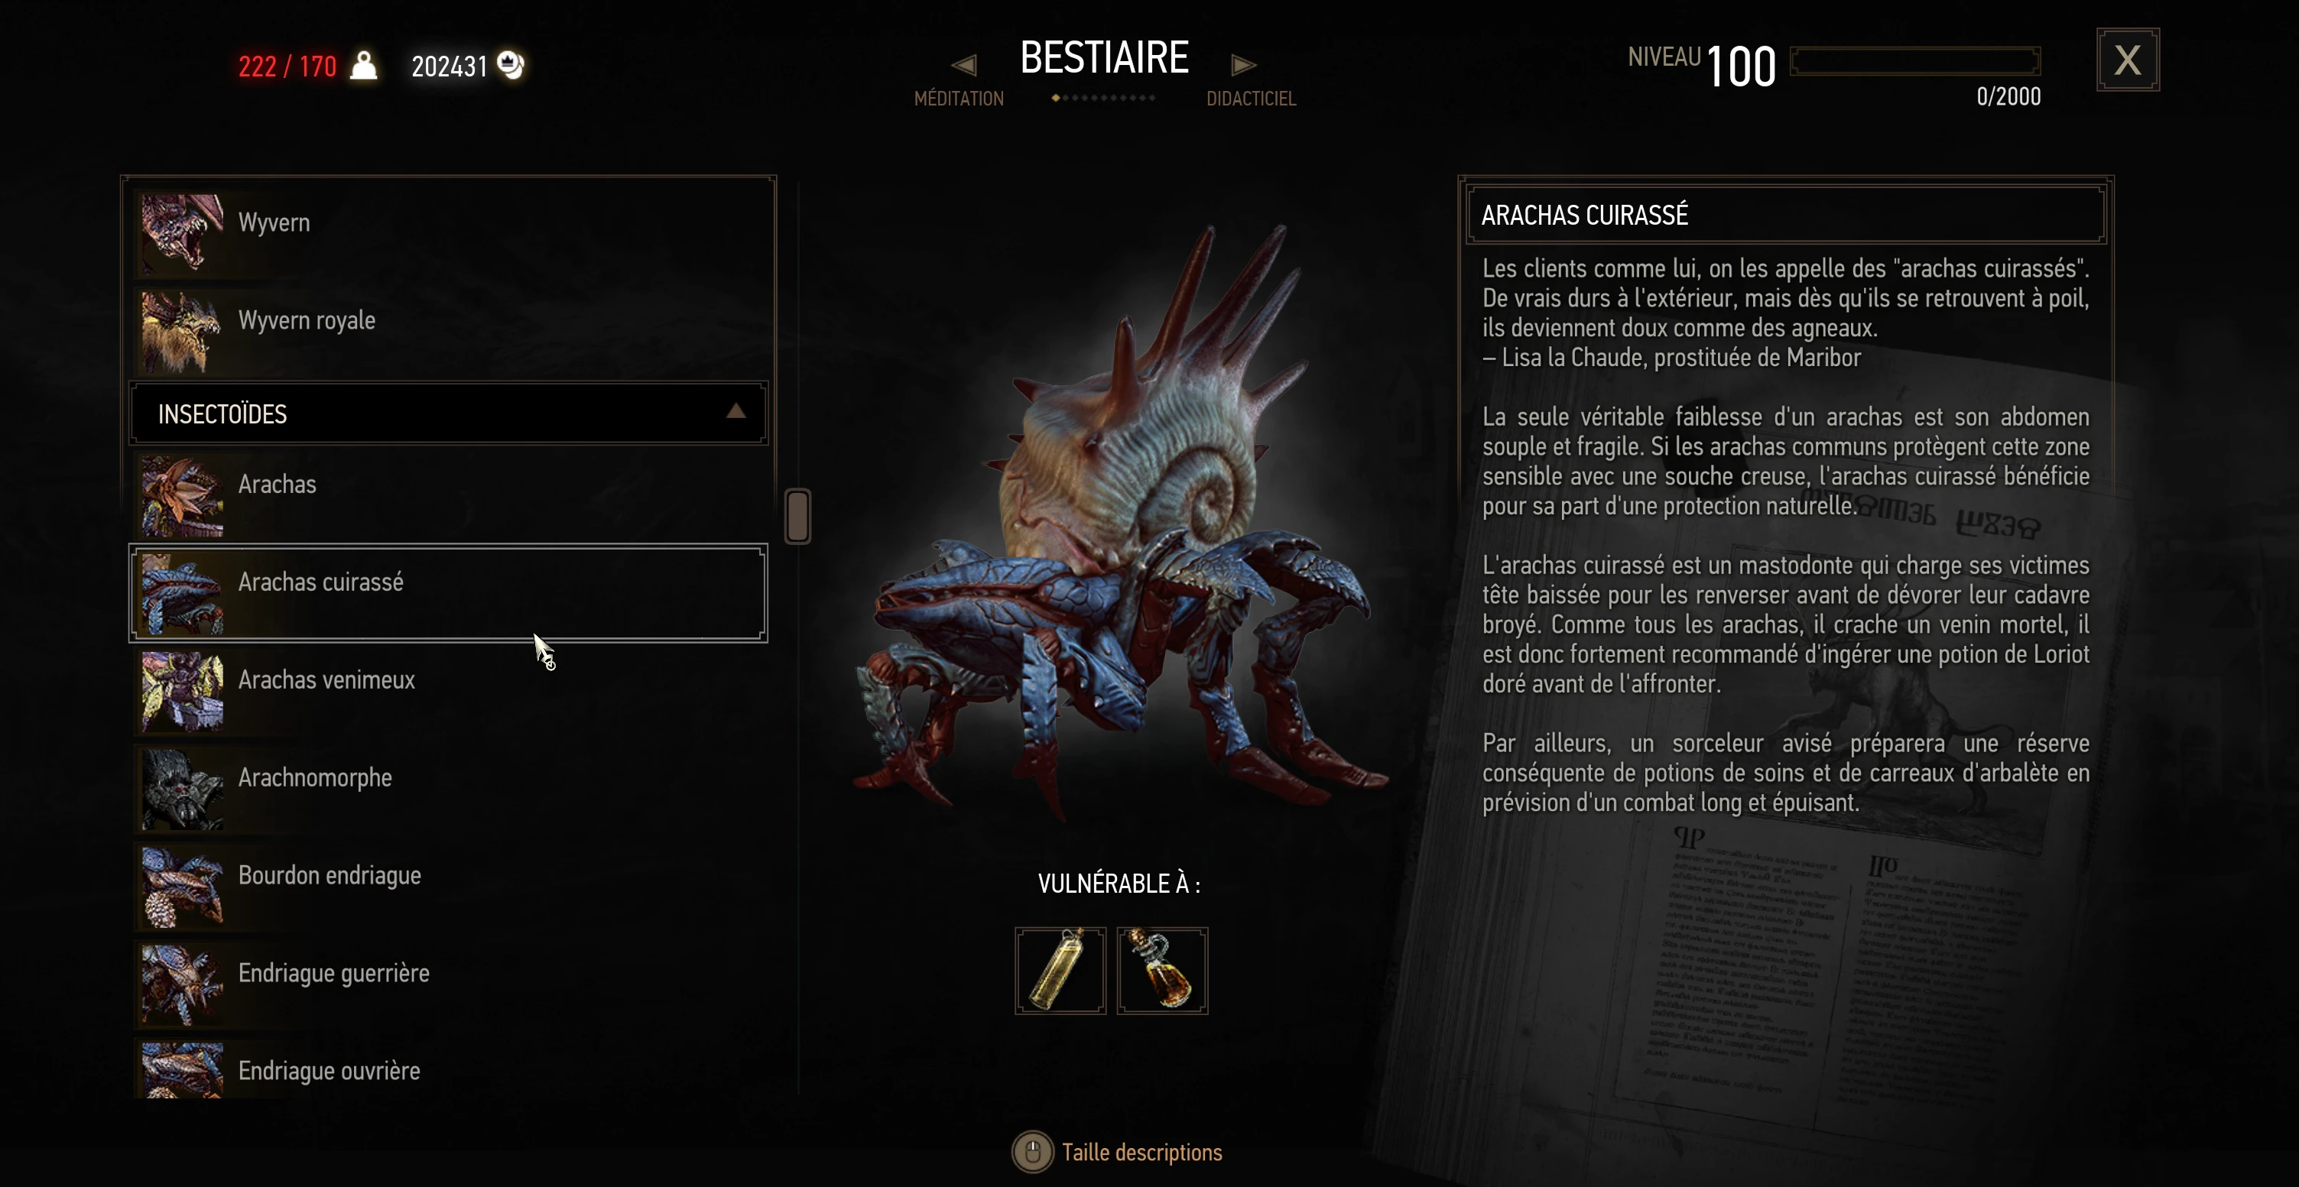Click the experience progress bar
This screenshot has width=2299, height=1187.
[x=1915, y=62]
